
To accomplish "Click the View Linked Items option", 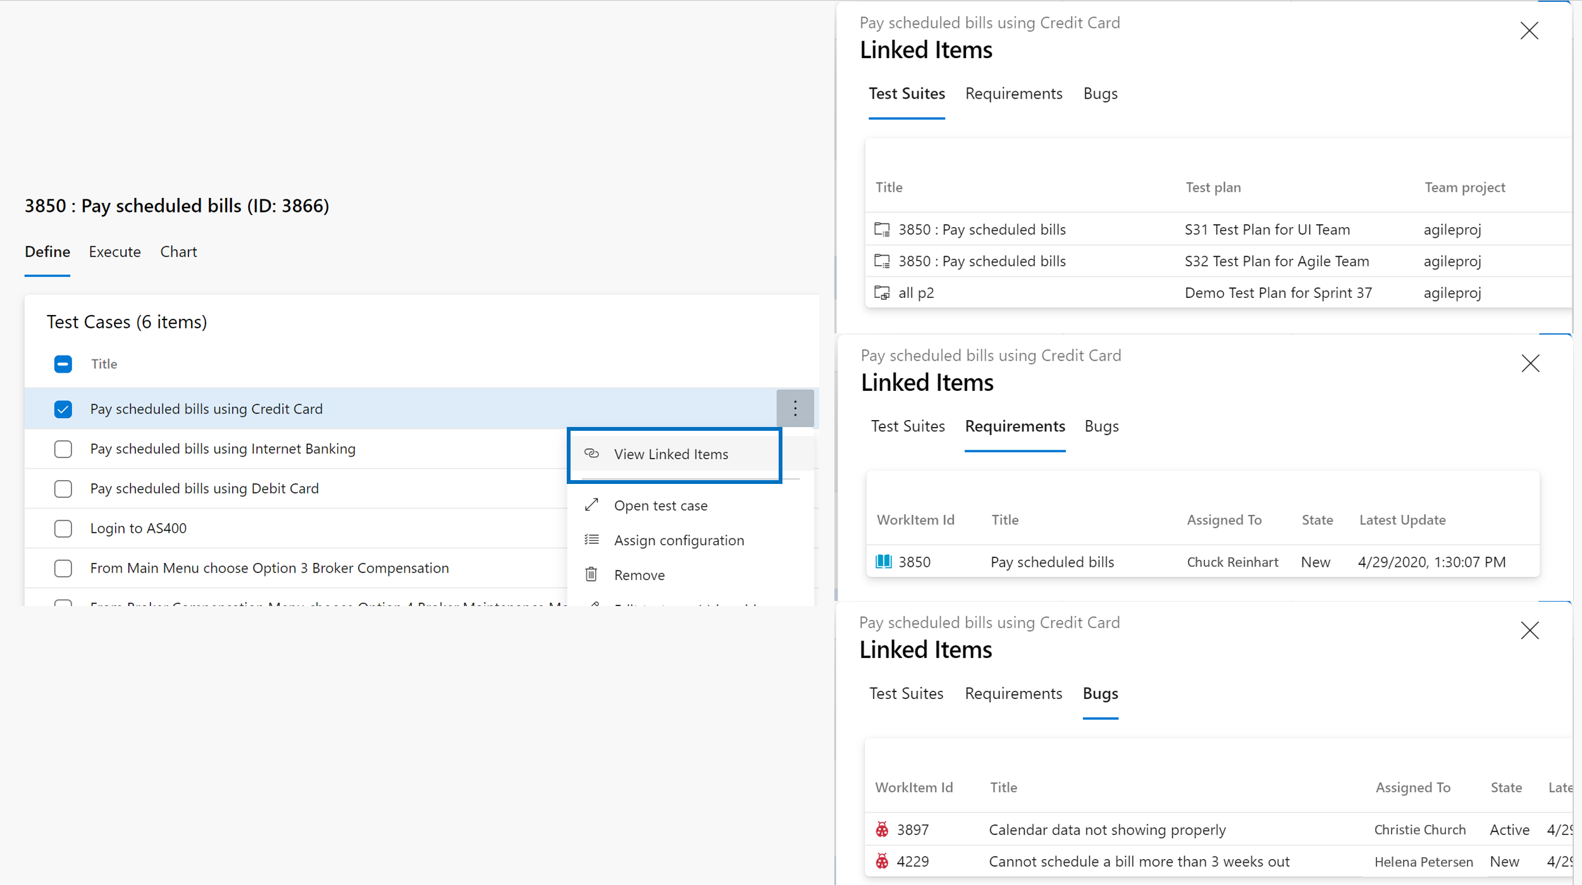I will tap(672, 454).
